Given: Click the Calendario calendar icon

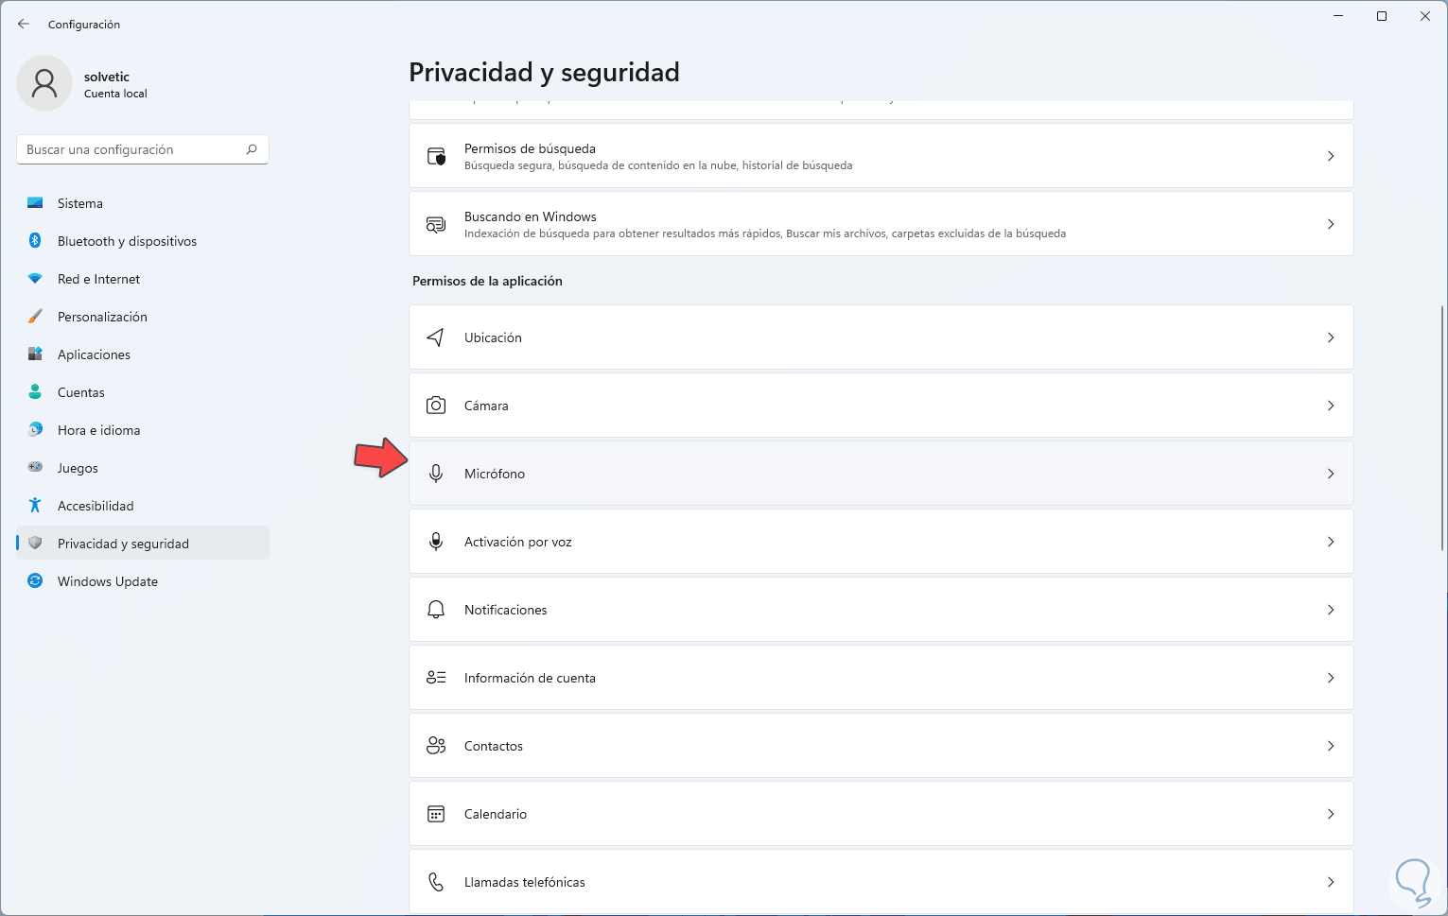Looking at the screenshot, I should click(x=436, y=814).
